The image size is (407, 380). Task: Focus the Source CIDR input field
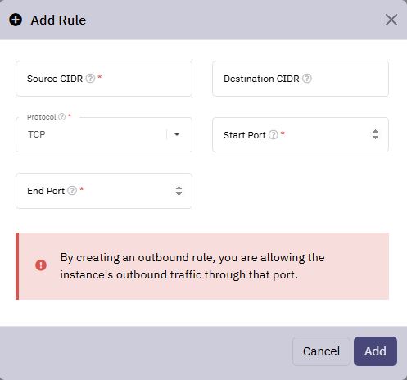pos(104,79)
